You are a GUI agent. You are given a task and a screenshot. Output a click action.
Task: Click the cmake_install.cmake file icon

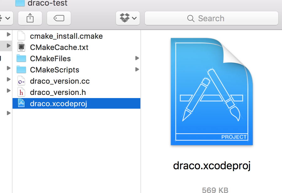(21, 36)
